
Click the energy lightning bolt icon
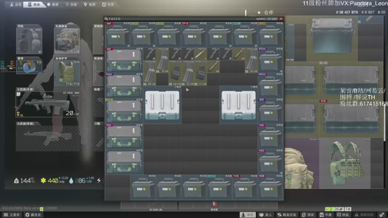coord(99,181)
